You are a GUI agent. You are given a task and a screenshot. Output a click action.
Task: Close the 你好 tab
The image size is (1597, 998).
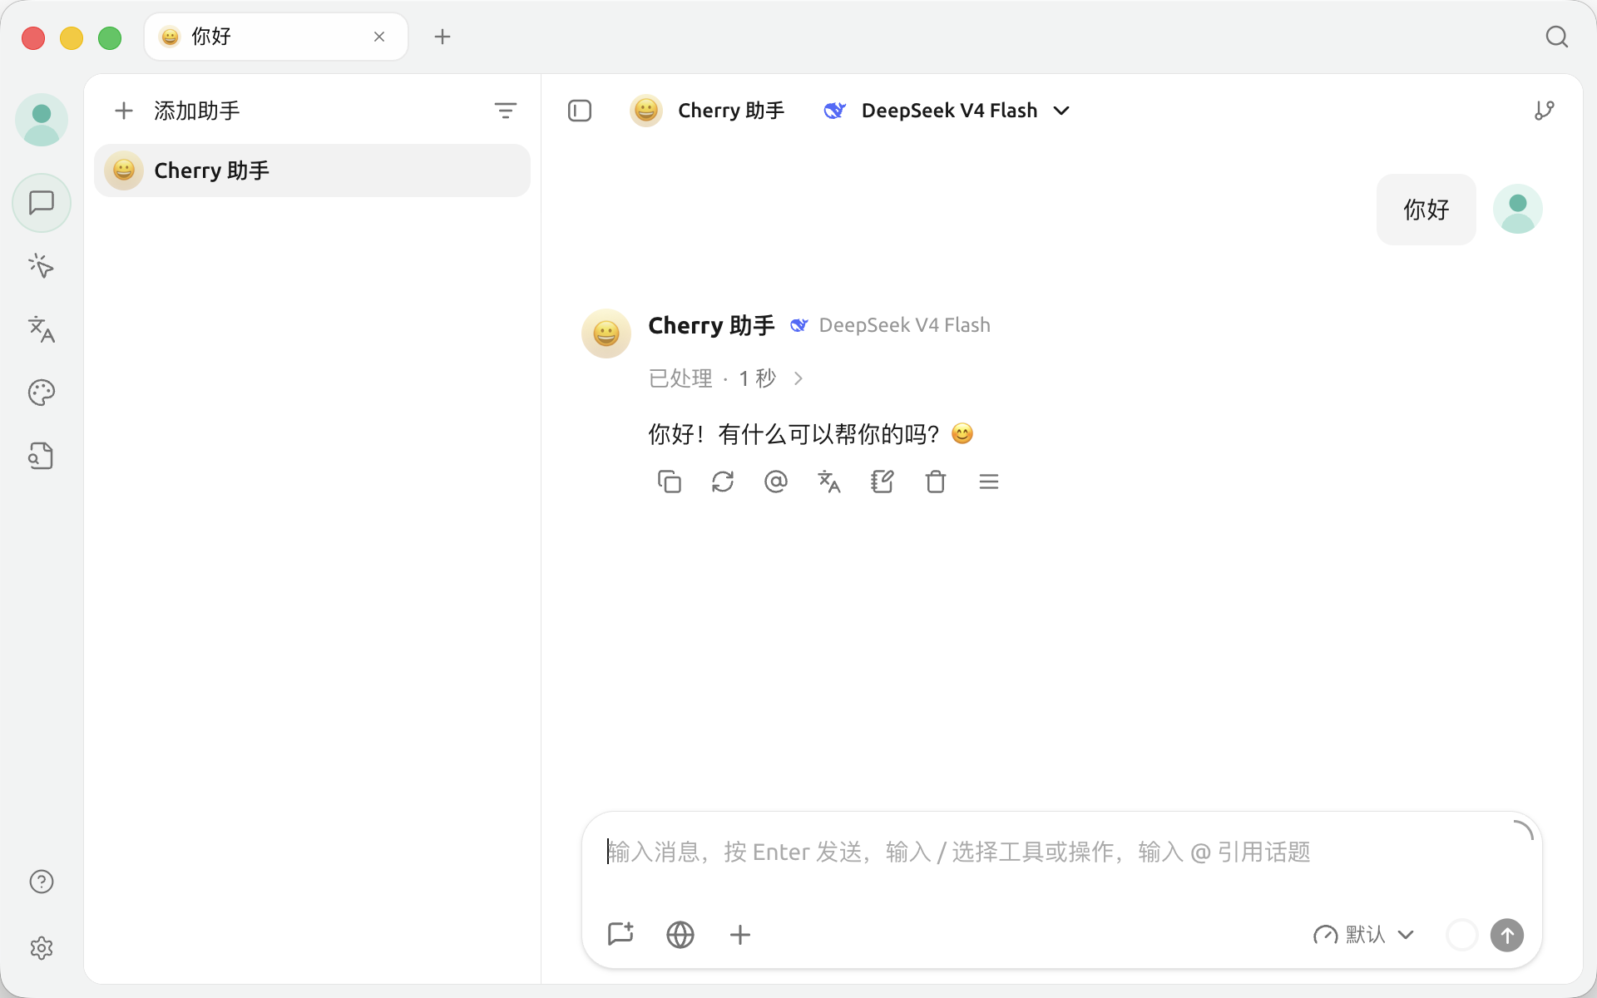point(379,37)
